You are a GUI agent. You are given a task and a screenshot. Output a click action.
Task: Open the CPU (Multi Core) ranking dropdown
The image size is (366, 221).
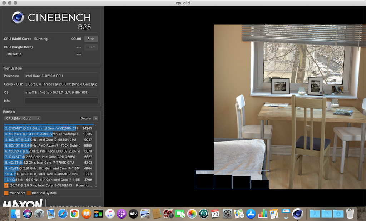tap(23, 118)
